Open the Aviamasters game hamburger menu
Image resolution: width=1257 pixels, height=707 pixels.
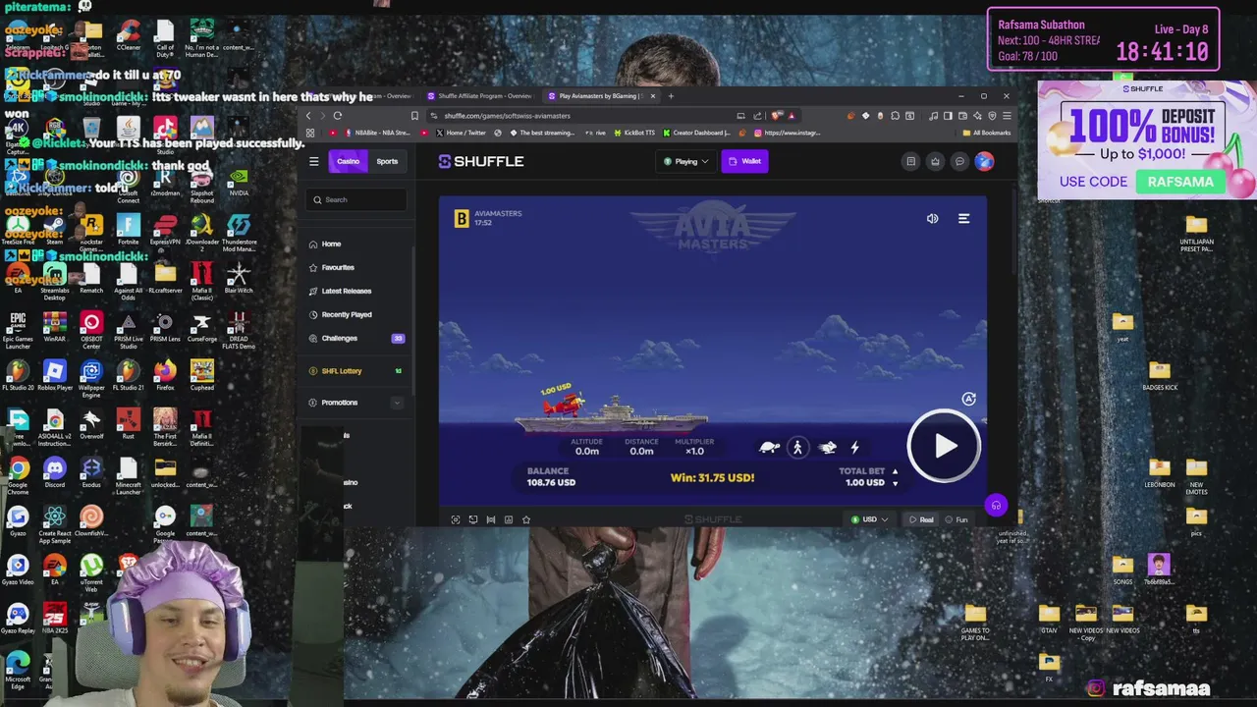[x=963, y=219]
